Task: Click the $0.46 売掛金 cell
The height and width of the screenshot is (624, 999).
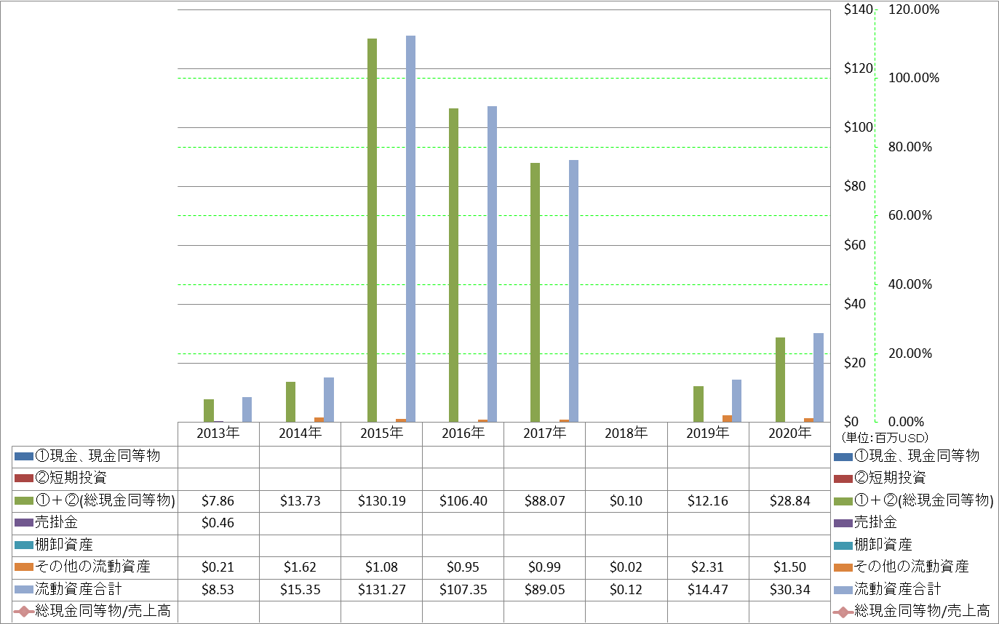Action: click(x=219, y=523)
